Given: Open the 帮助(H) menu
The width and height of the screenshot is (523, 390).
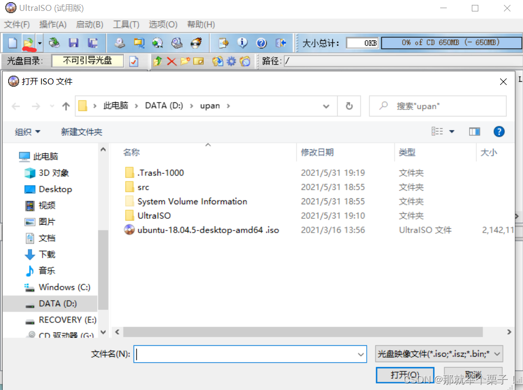Looking at the screenshot, I should pyautogui.click(x=201, y=25).
